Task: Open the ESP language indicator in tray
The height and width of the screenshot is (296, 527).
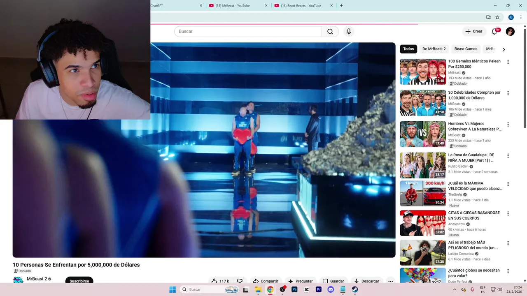Action: pos(483,289)
